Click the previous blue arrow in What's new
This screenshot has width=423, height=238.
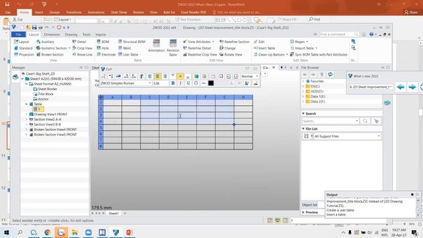click(x=401, y=87)
